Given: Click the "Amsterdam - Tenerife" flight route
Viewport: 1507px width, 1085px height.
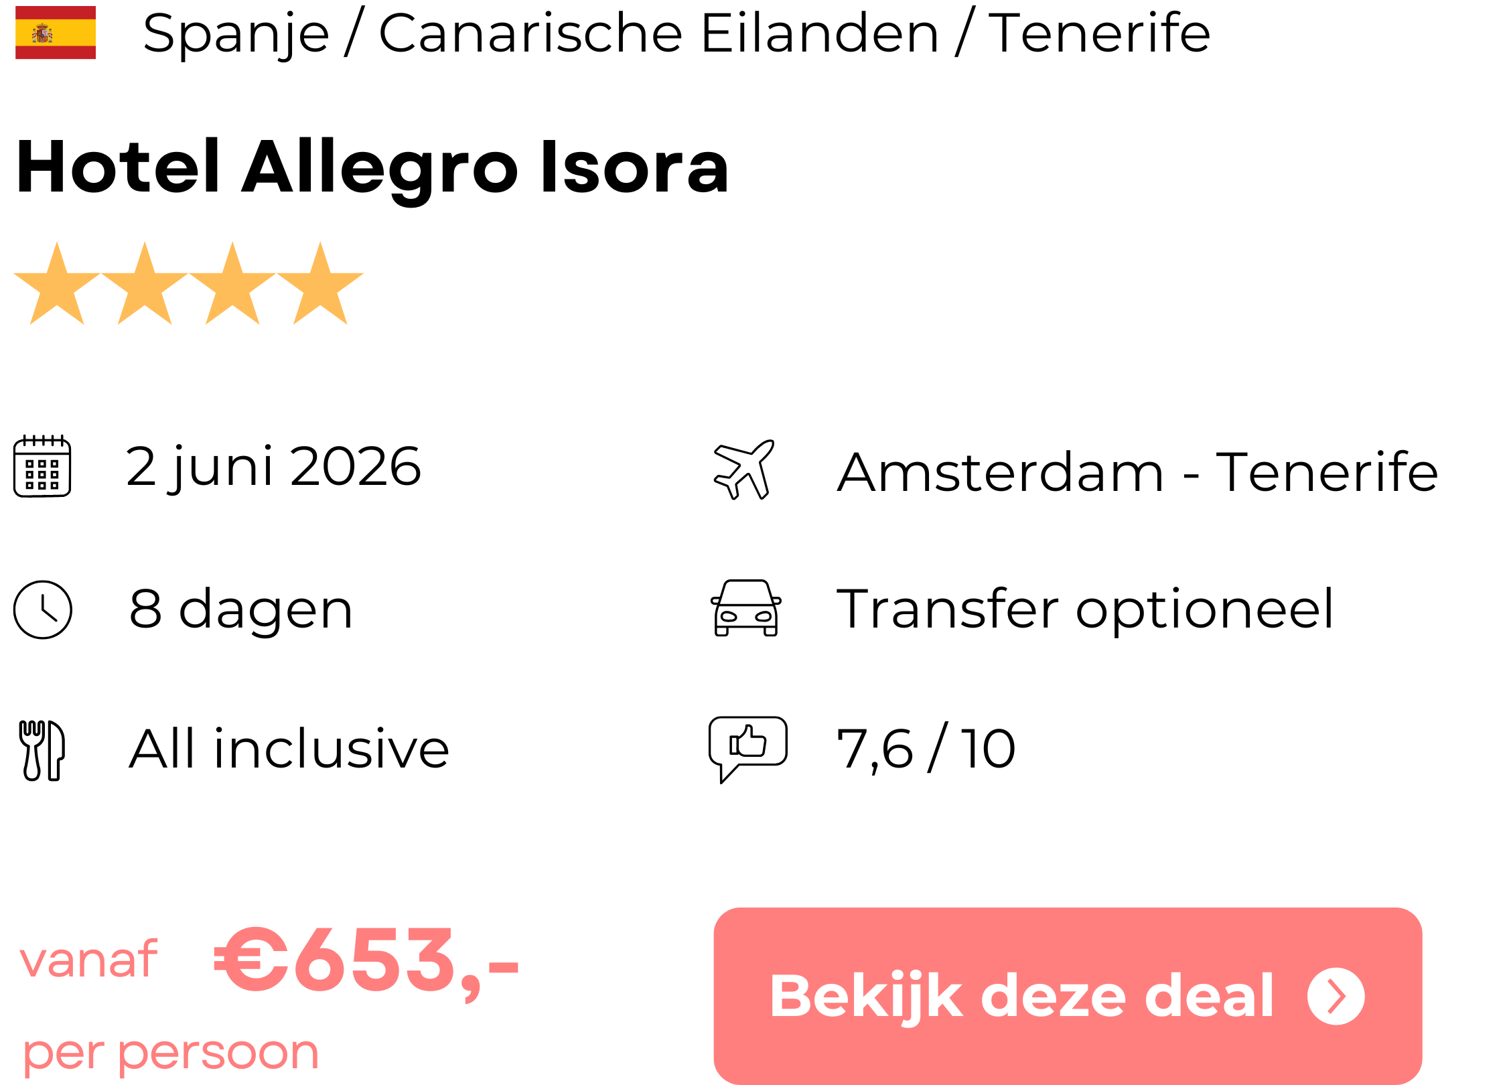Looking at the screenshot, I should tap(1137, 472).
